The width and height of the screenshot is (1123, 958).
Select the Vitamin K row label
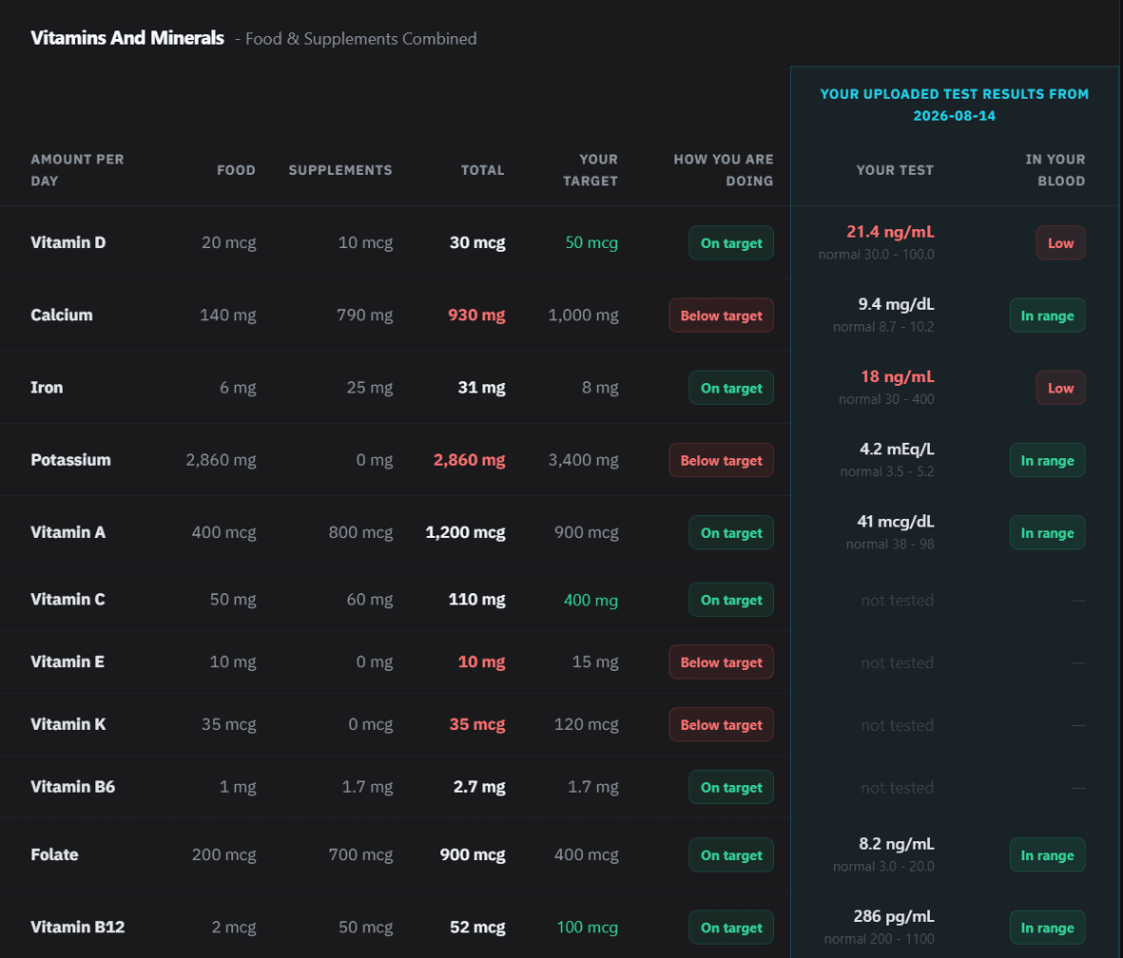pos(68,724)
